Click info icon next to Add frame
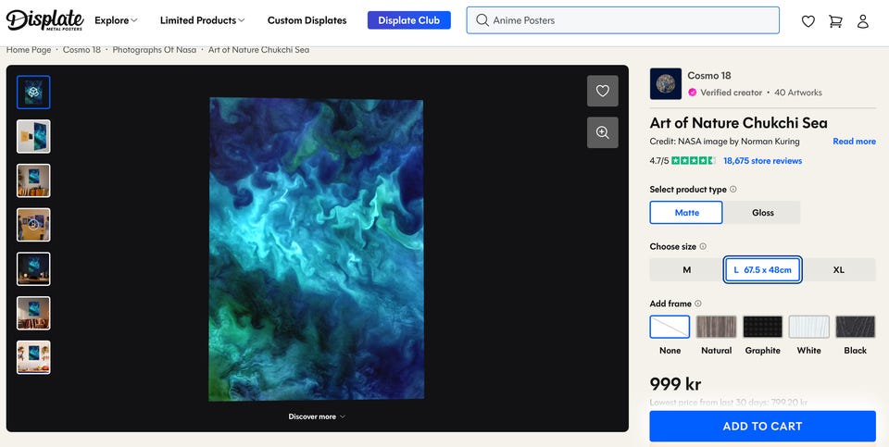 tap(698, 304)
